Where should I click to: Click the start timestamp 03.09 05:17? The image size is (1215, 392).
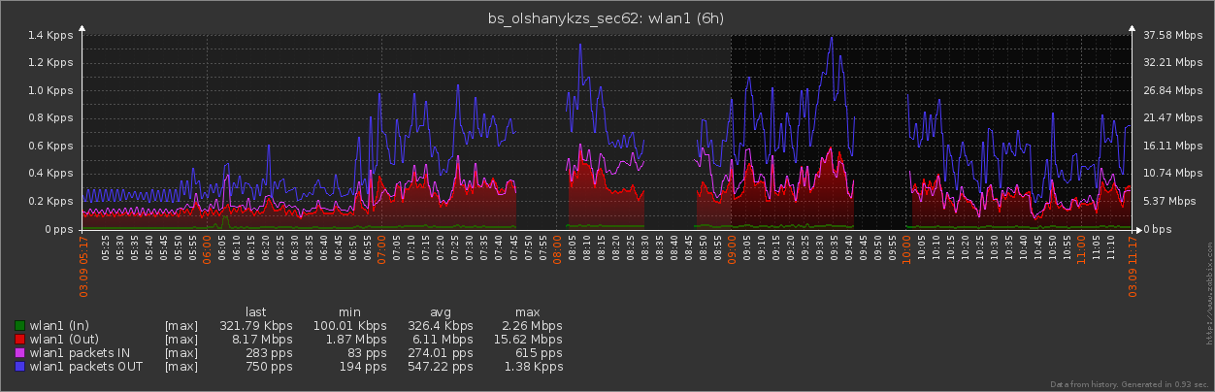[82, 268]
